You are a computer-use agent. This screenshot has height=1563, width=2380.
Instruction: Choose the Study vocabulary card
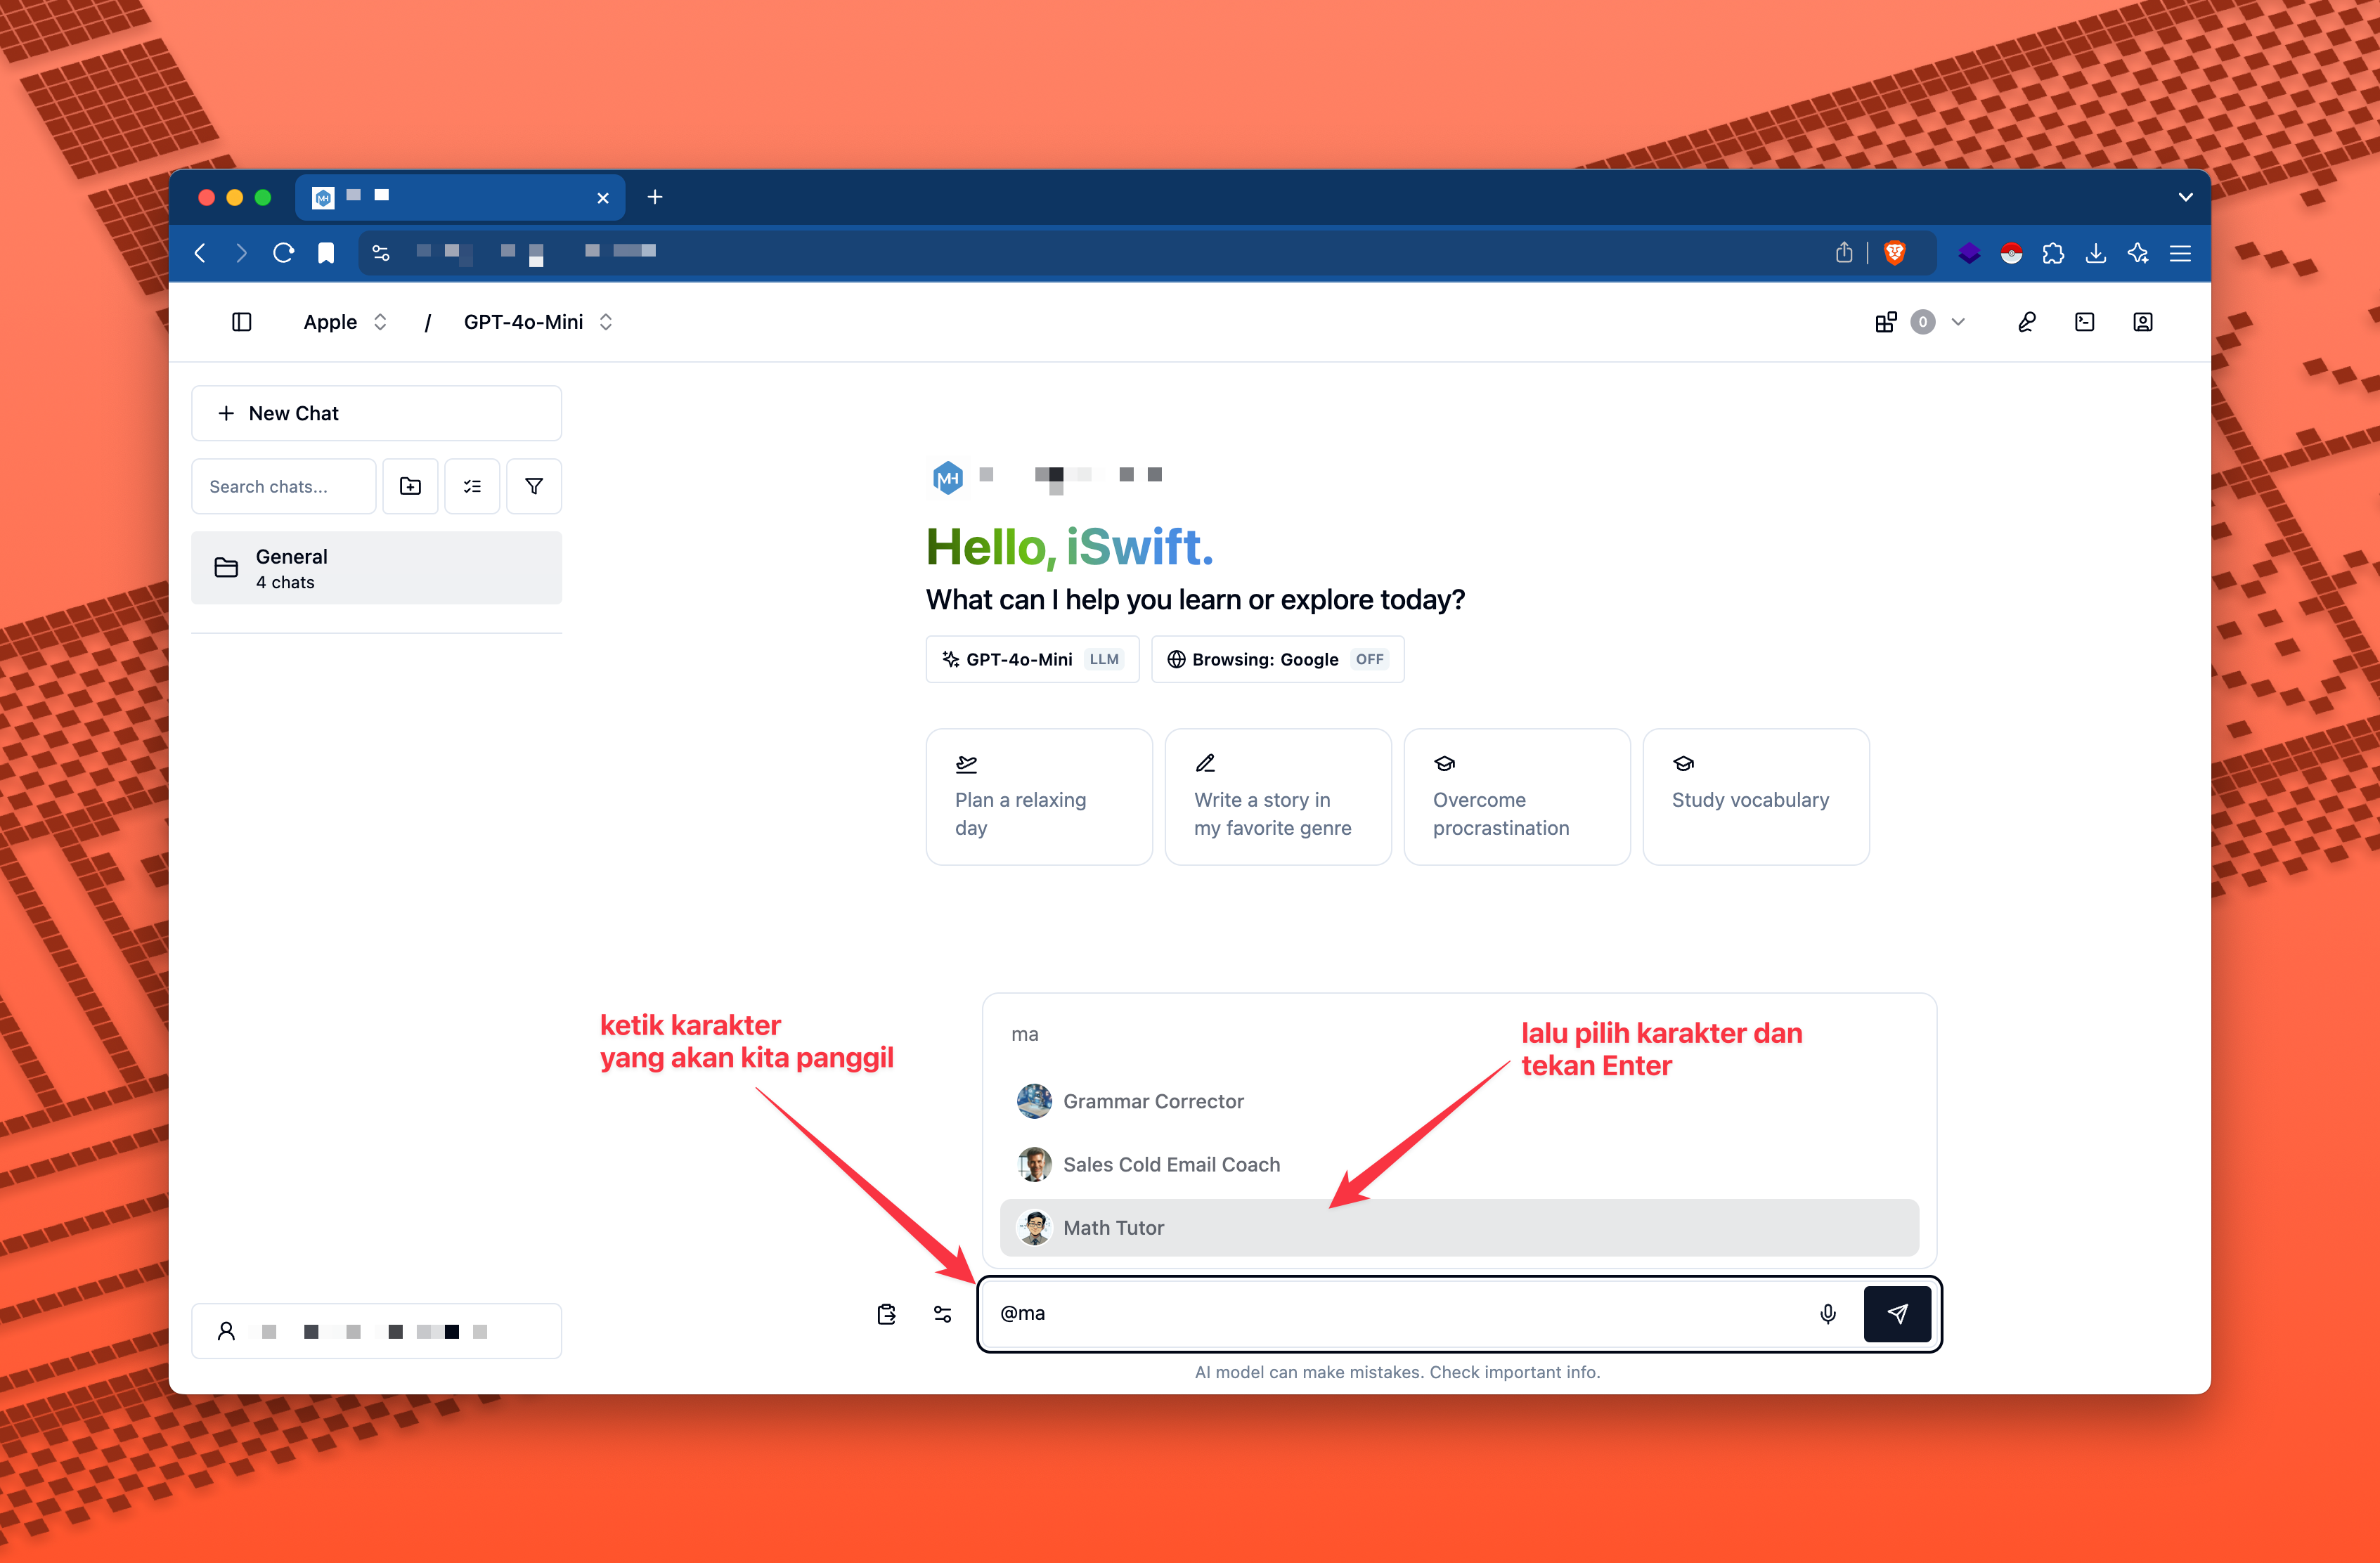point(1756,797)
